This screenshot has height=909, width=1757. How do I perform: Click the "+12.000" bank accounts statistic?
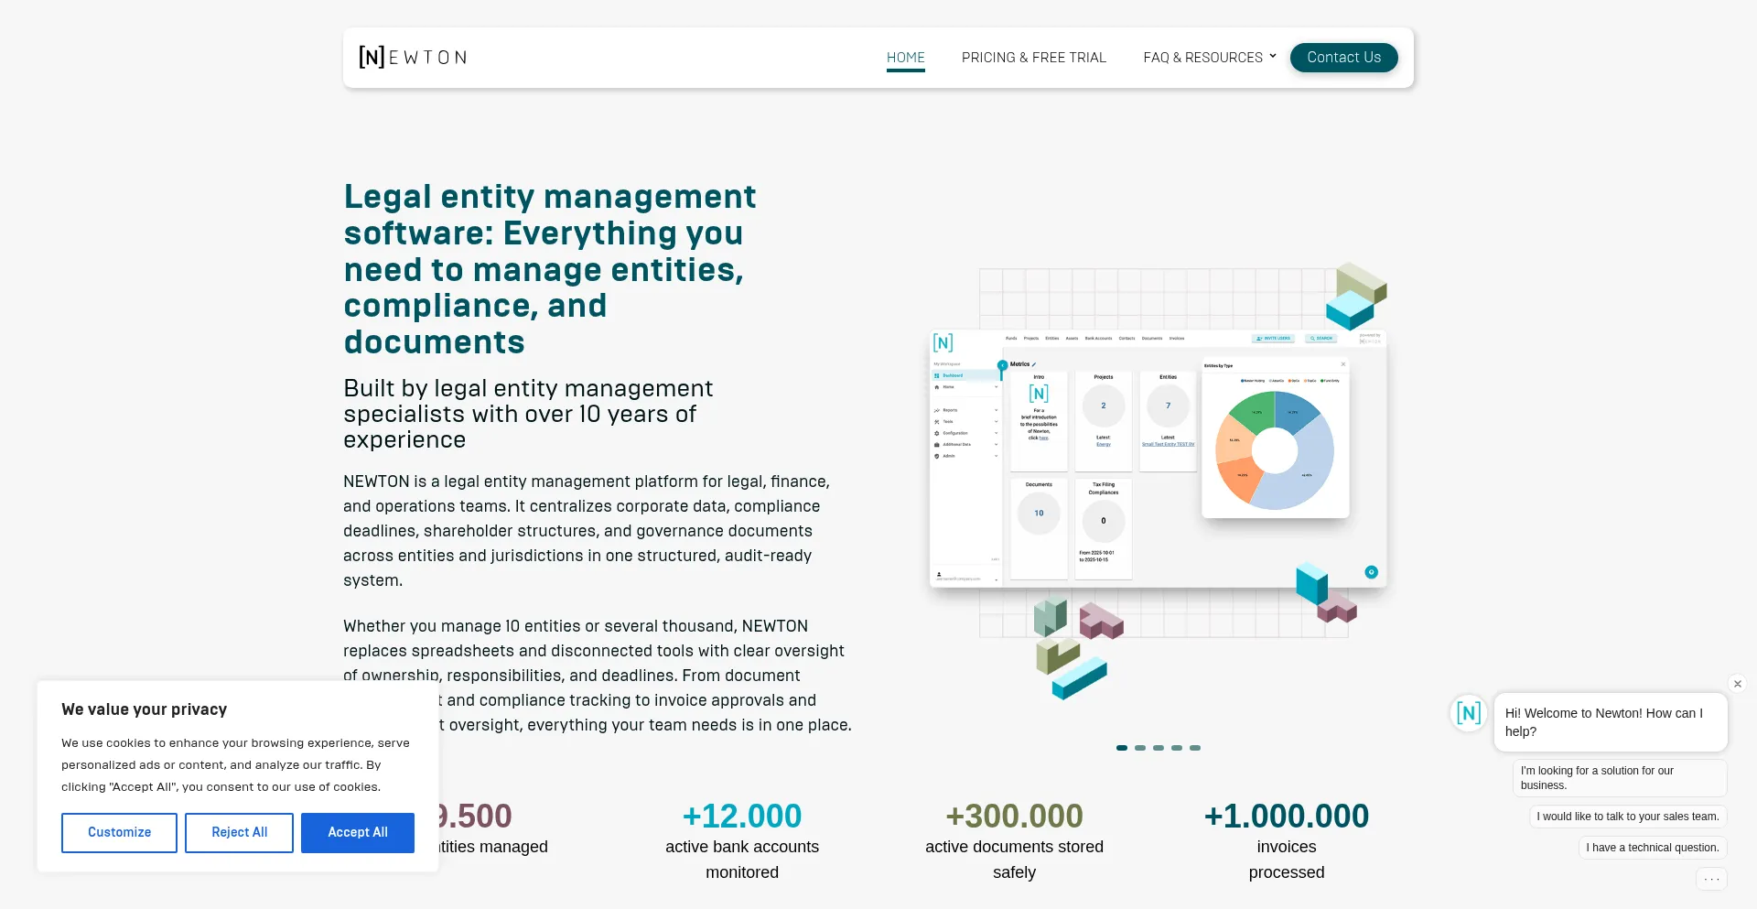pyautogui.click(x=742, y=816)
